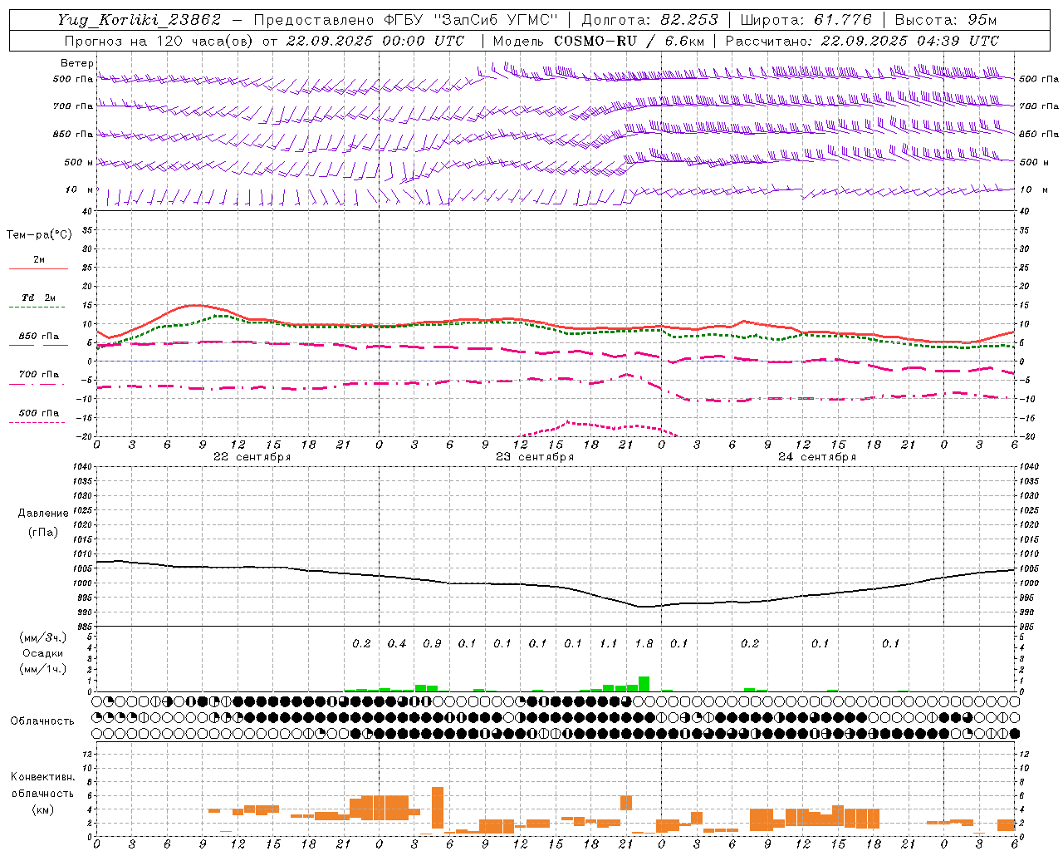Click the elevation text Высота: 95м
The width and height of the screenshot is (1063, 851).
coord(945,20)
